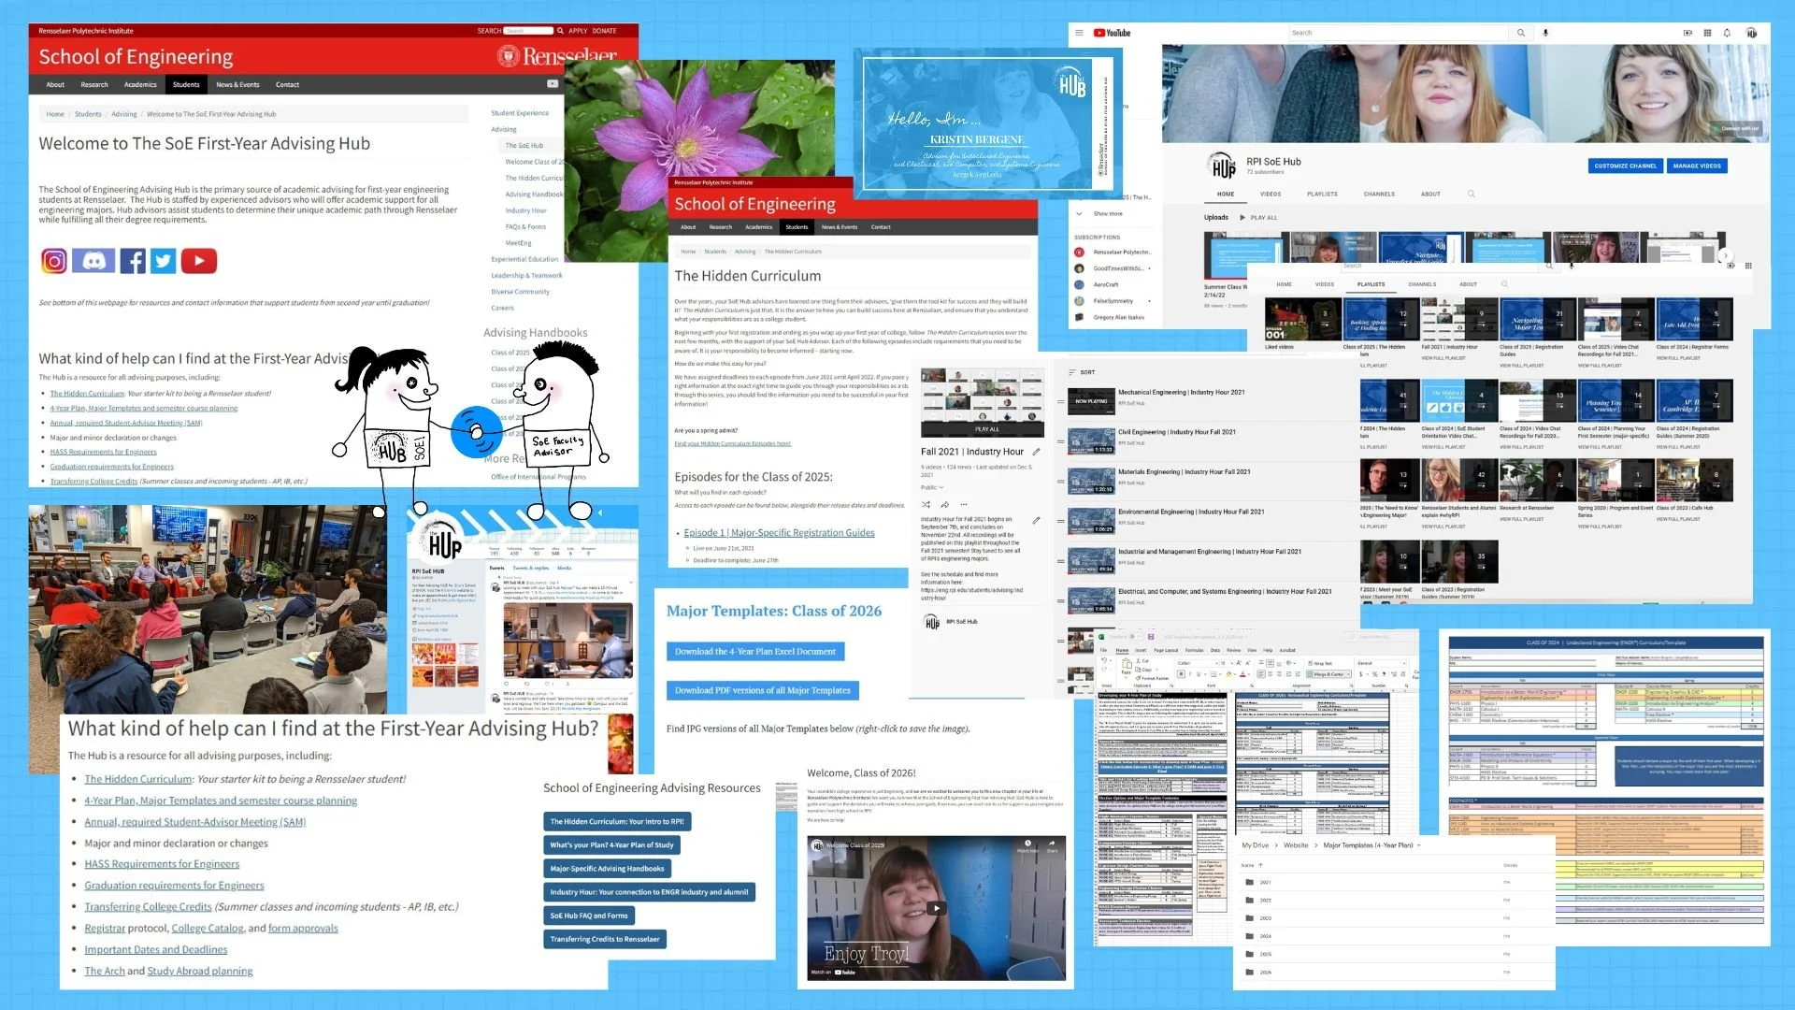The image size is (1795, 1010).
Task: Edit the Industry Hour playlist description pencil
Action: coord(1036,520)
